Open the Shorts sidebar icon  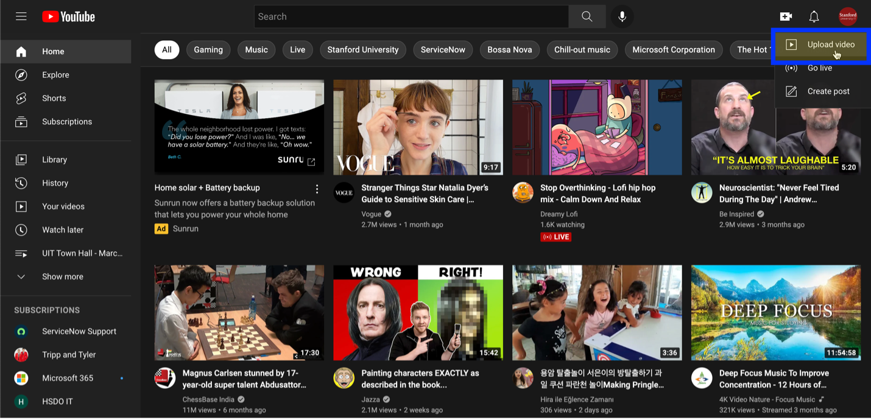[x=21, y=98]
